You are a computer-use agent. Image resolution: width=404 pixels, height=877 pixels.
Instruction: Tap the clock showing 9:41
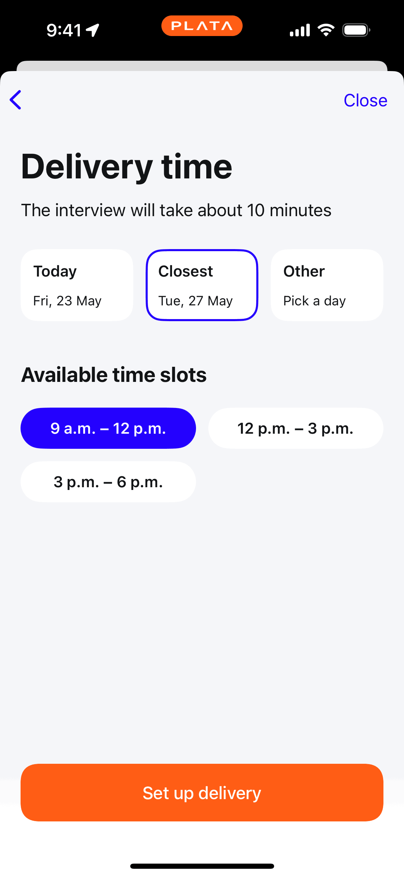[63, 29]
